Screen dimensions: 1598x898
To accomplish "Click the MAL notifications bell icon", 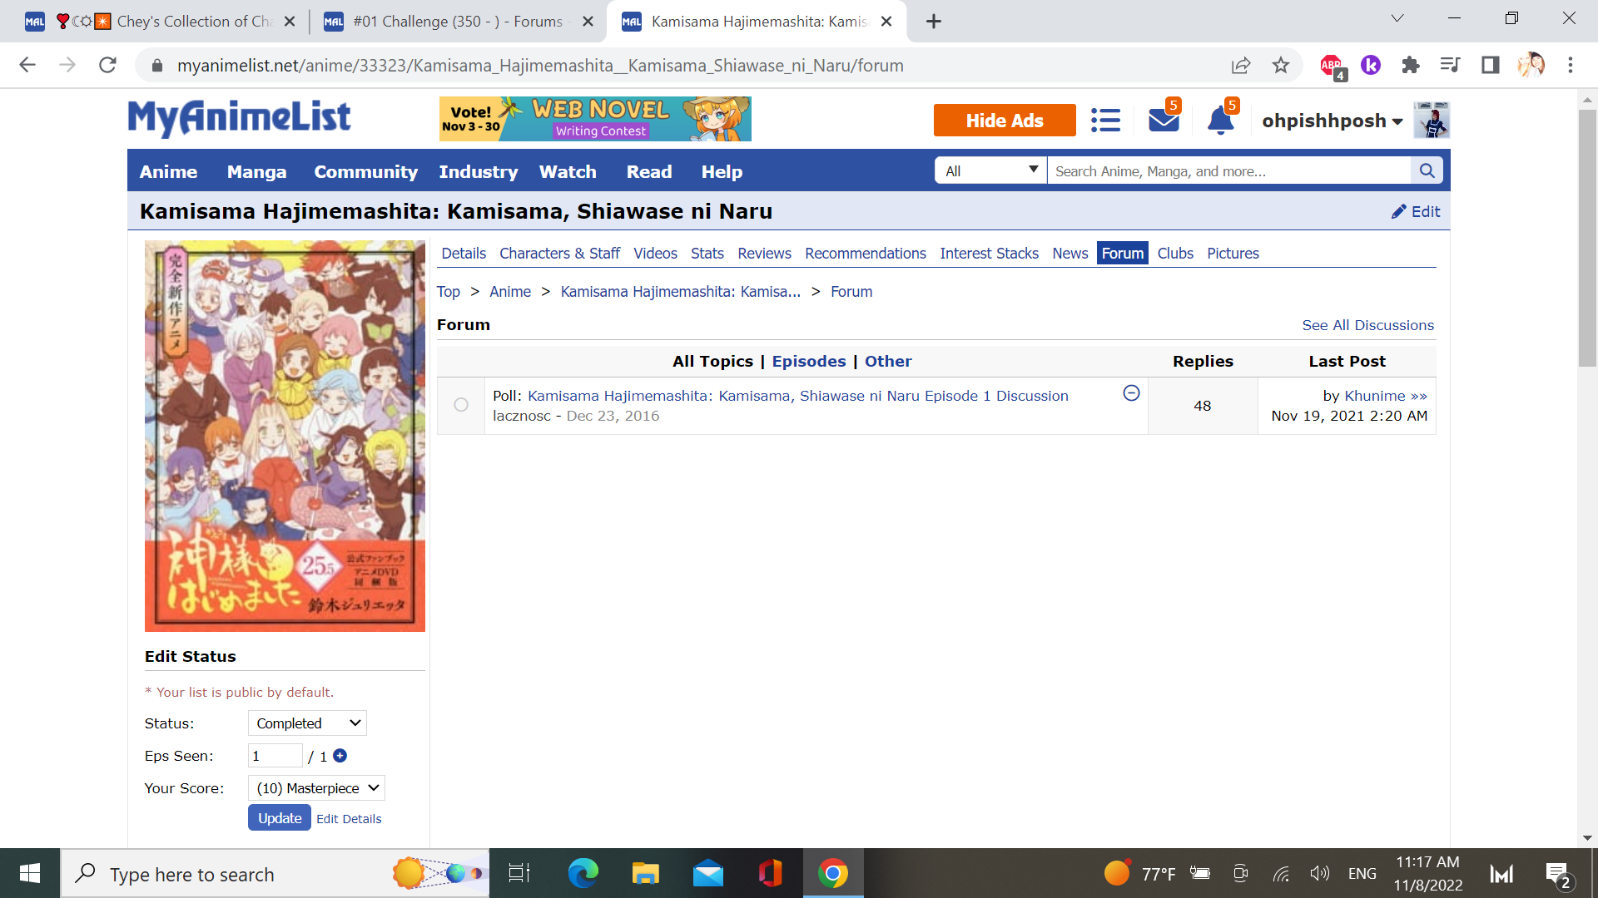I will click(1217, 121).
